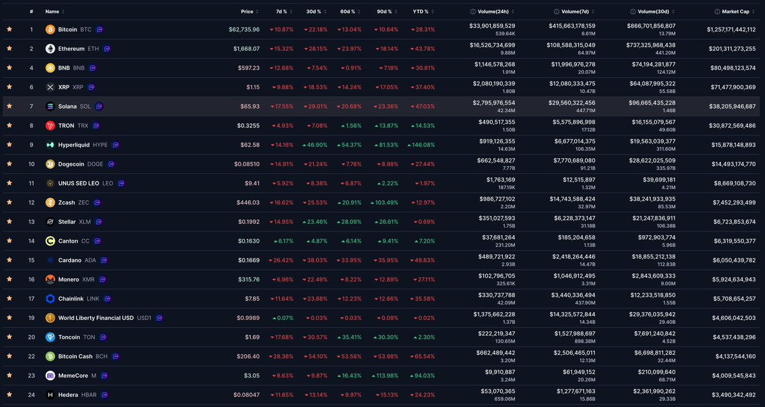Open the Bitcoin name link
The height and width of the screenshot is (407, 765).
click(68, 29)
